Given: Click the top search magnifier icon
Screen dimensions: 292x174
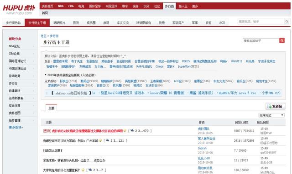Looking at the screenshot, I should pyautogui.click(x=287, y=21).
